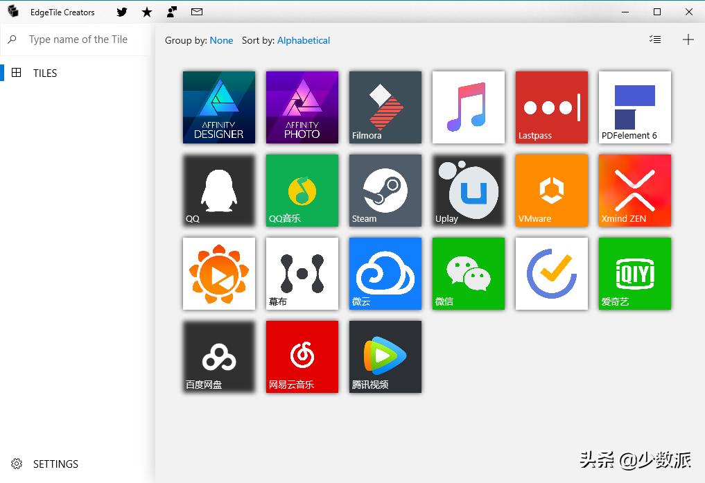Open the TILES section

point(76,73)
